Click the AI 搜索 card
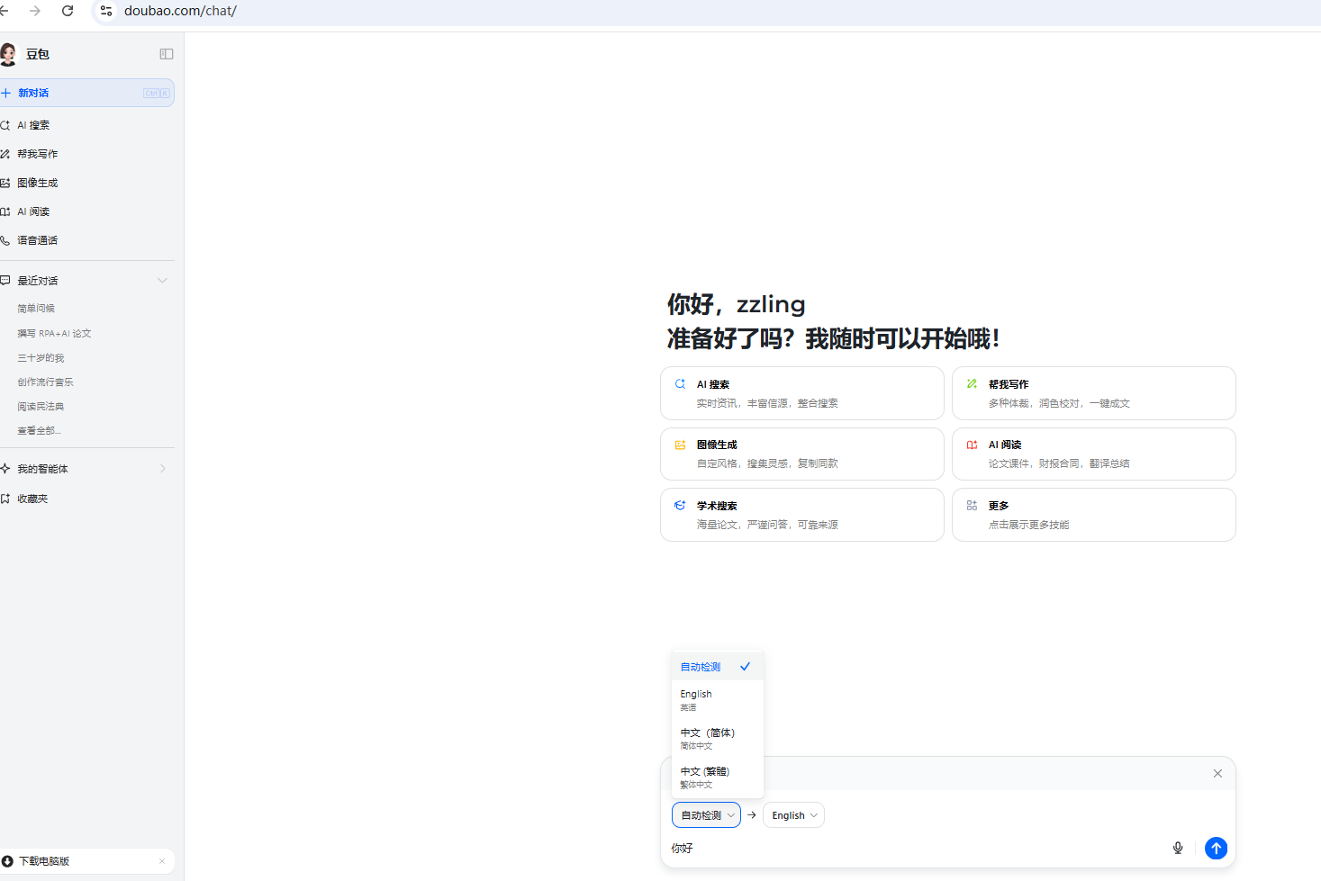The width and height of the screenshot is (1321, 881). (802, 393)
